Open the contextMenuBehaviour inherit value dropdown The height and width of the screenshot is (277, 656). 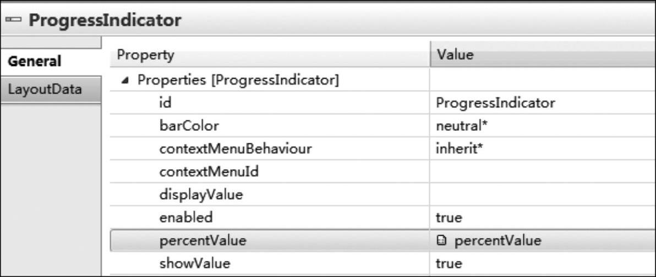(543, 149)
